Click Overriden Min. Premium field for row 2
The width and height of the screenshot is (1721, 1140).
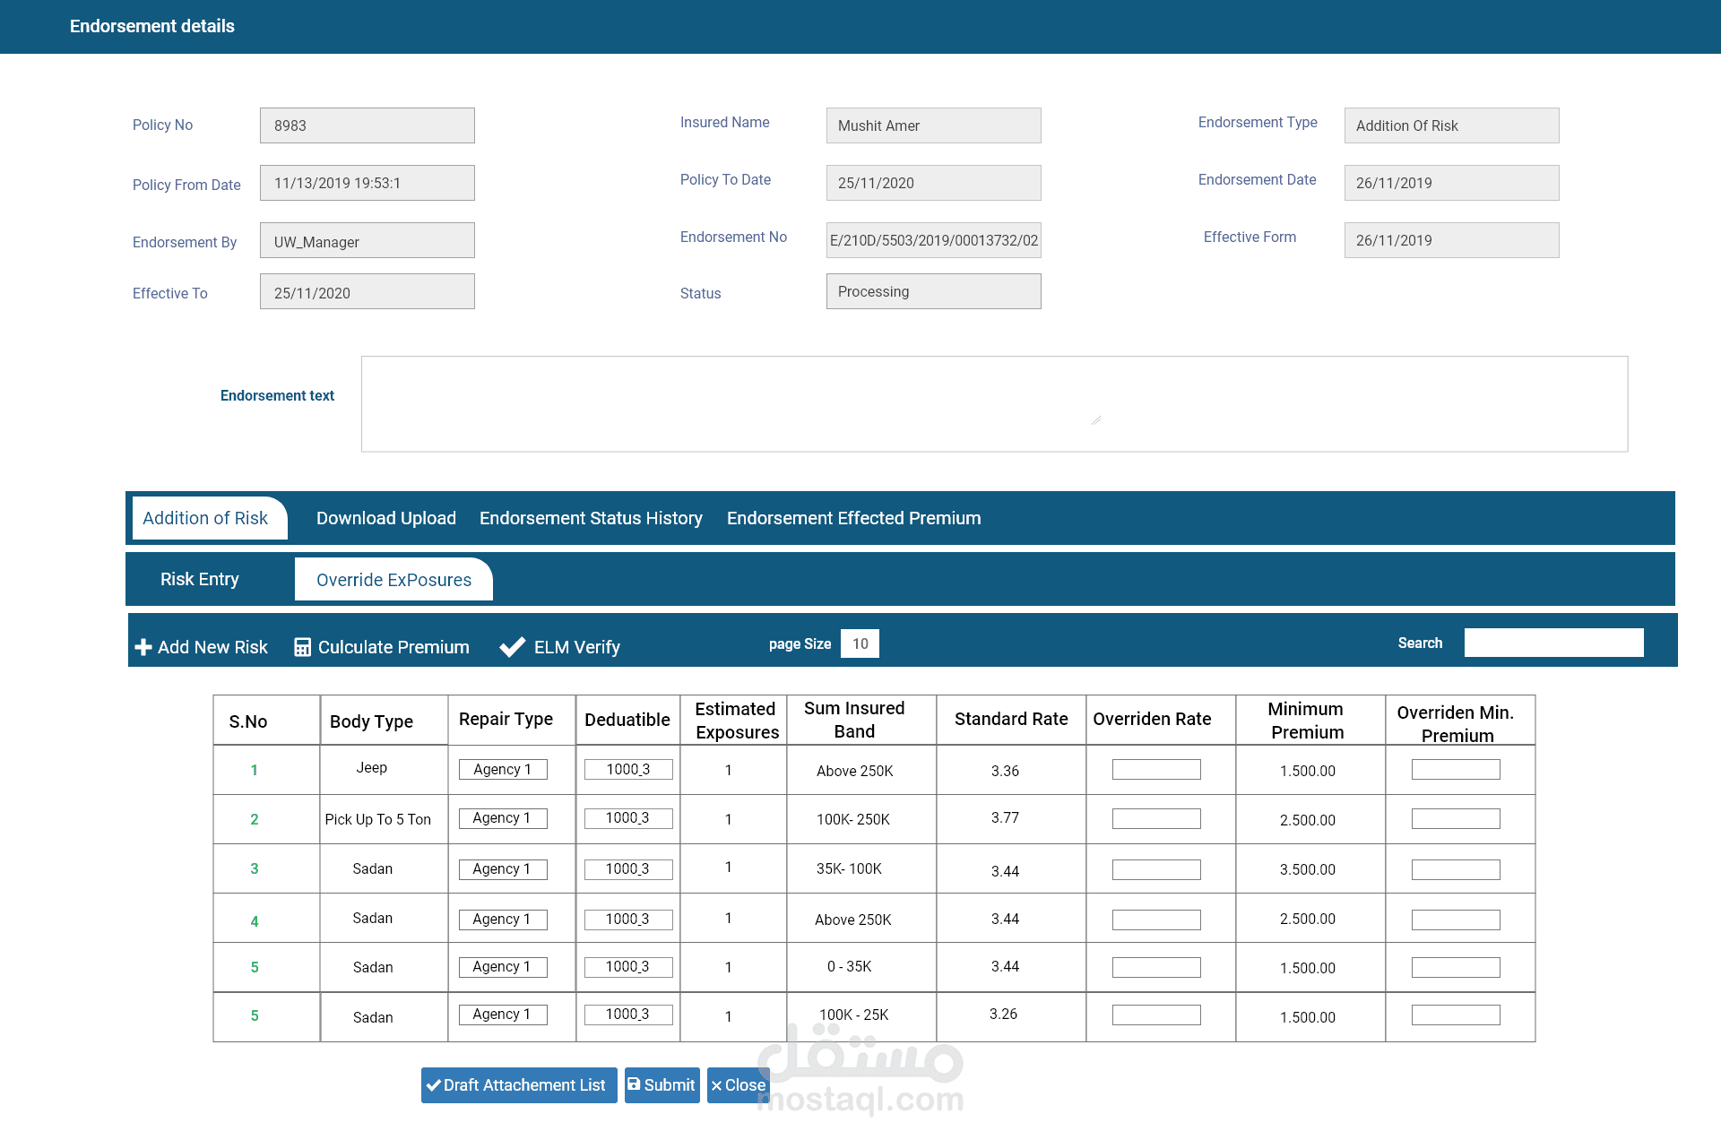pos(1455,818)
